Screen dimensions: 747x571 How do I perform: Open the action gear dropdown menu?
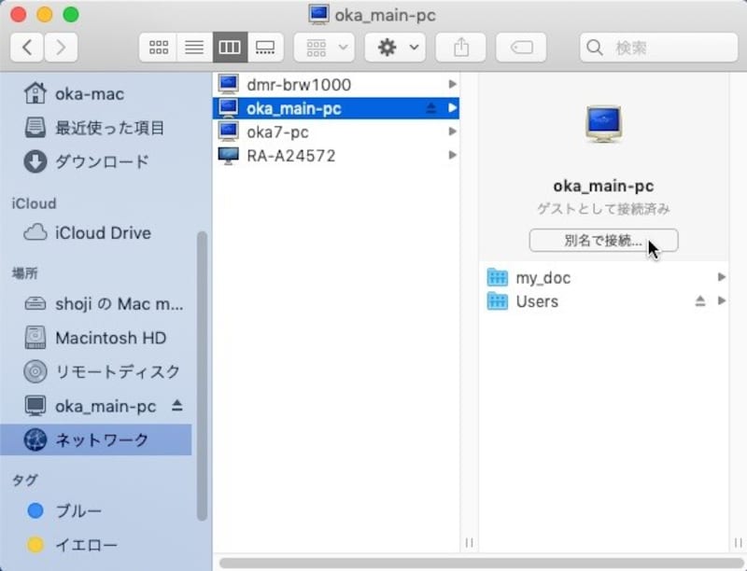(x=393, y=47)
